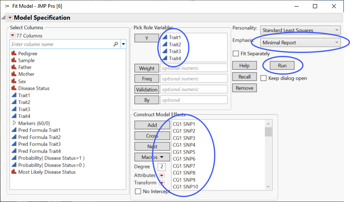This screenshot has height=202, width=350.
Task: Open the Transform red triangle menu
Action: [x=162, y=183]
